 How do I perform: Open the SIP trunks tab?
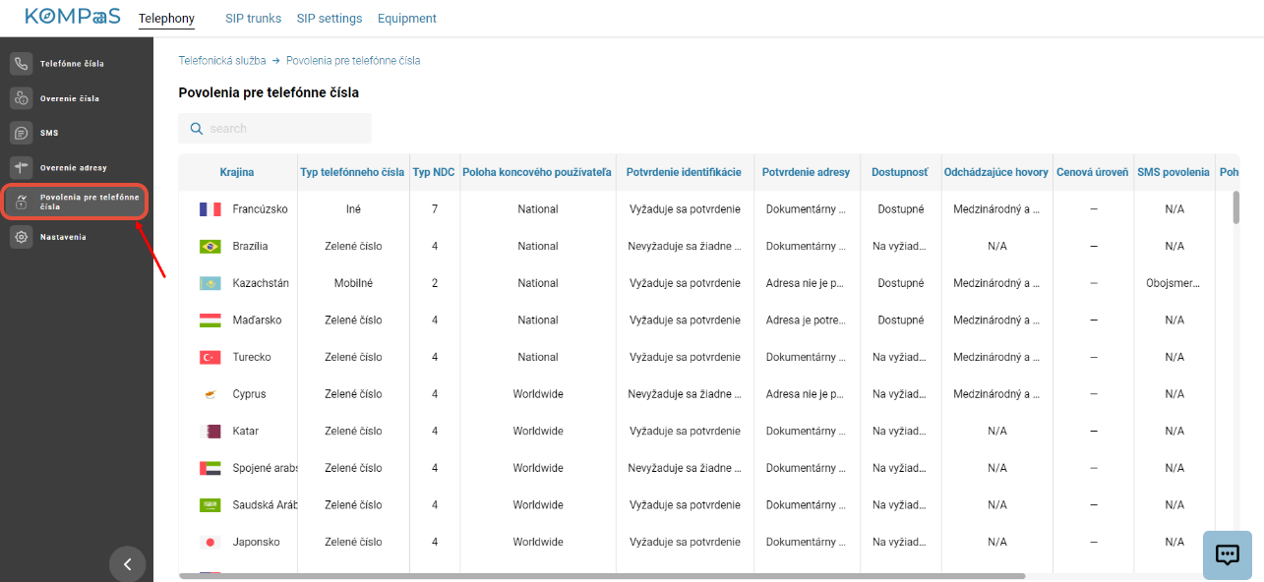(x=253, y=19)
